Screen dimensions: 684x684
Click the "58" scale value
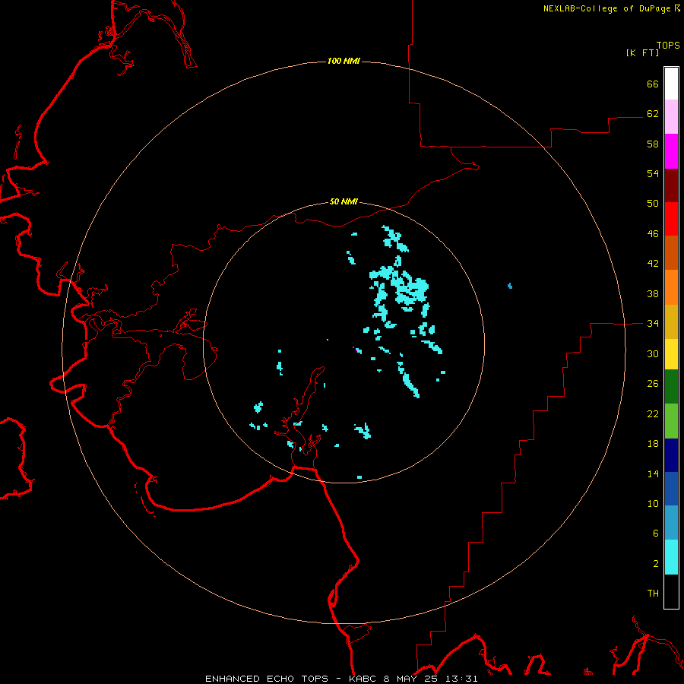[653, 144]
